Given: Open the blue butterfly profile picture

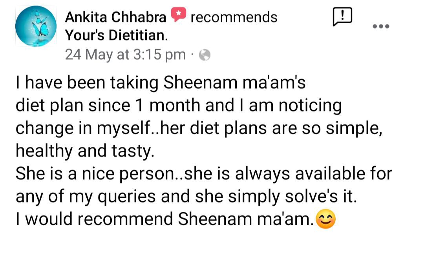Looking at the screenshot, I should point(36,26).
